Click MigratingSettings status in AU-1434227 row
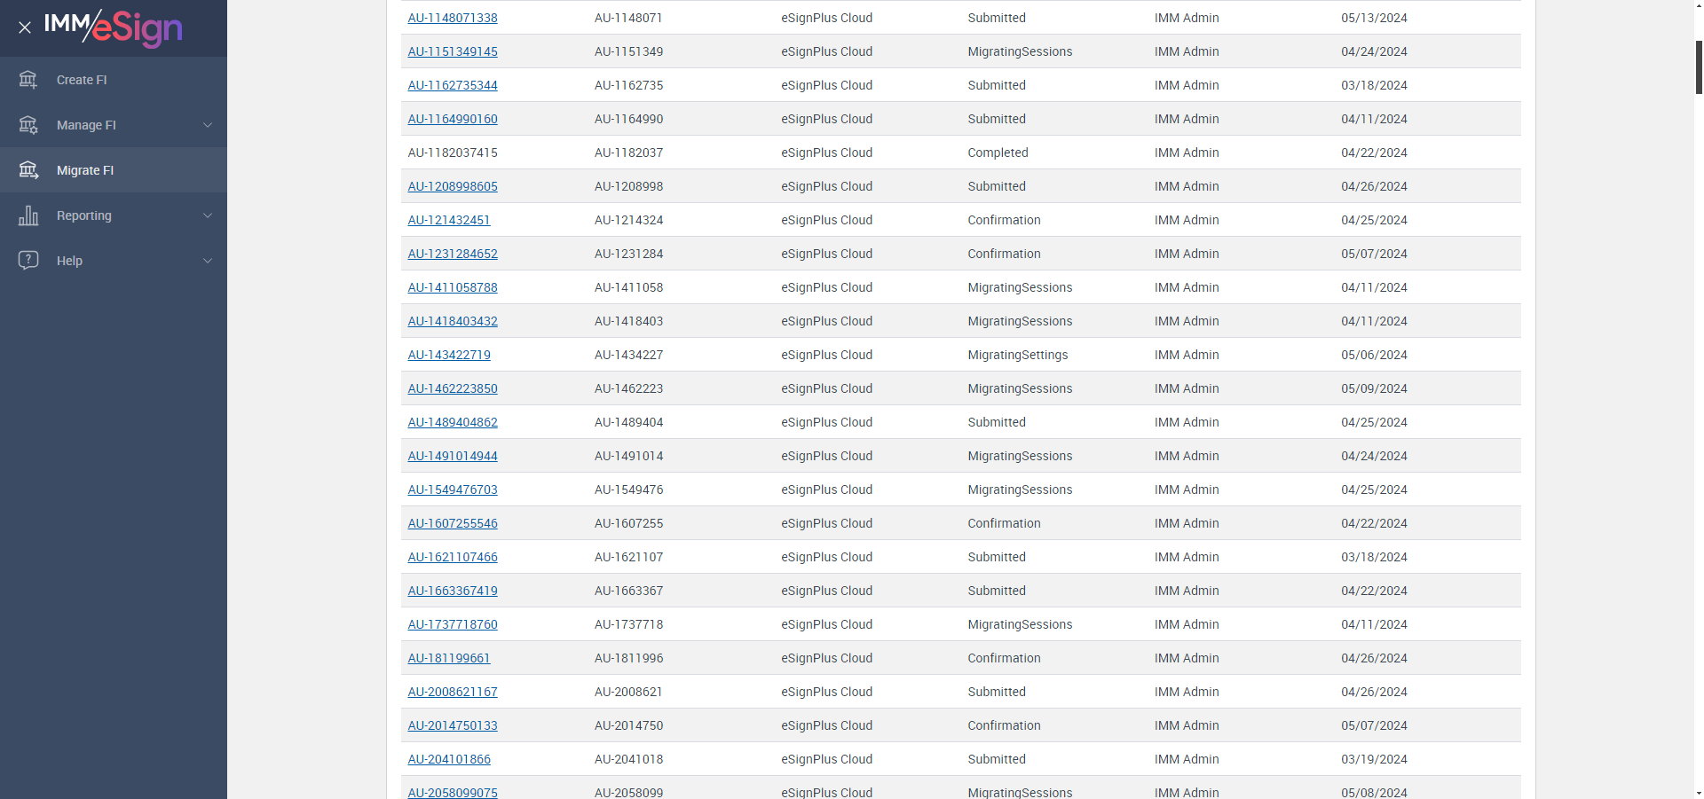Image resolution: width=1704 pixels, height=799 pixels. pyautogui.click(x=1018, y=355)
